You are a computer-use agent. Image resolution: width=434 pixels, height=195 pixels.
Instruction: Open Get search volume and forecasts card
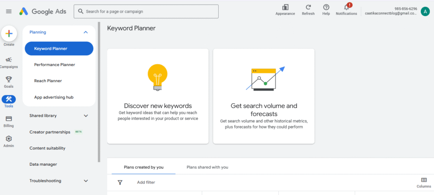[x=264, y=96]
